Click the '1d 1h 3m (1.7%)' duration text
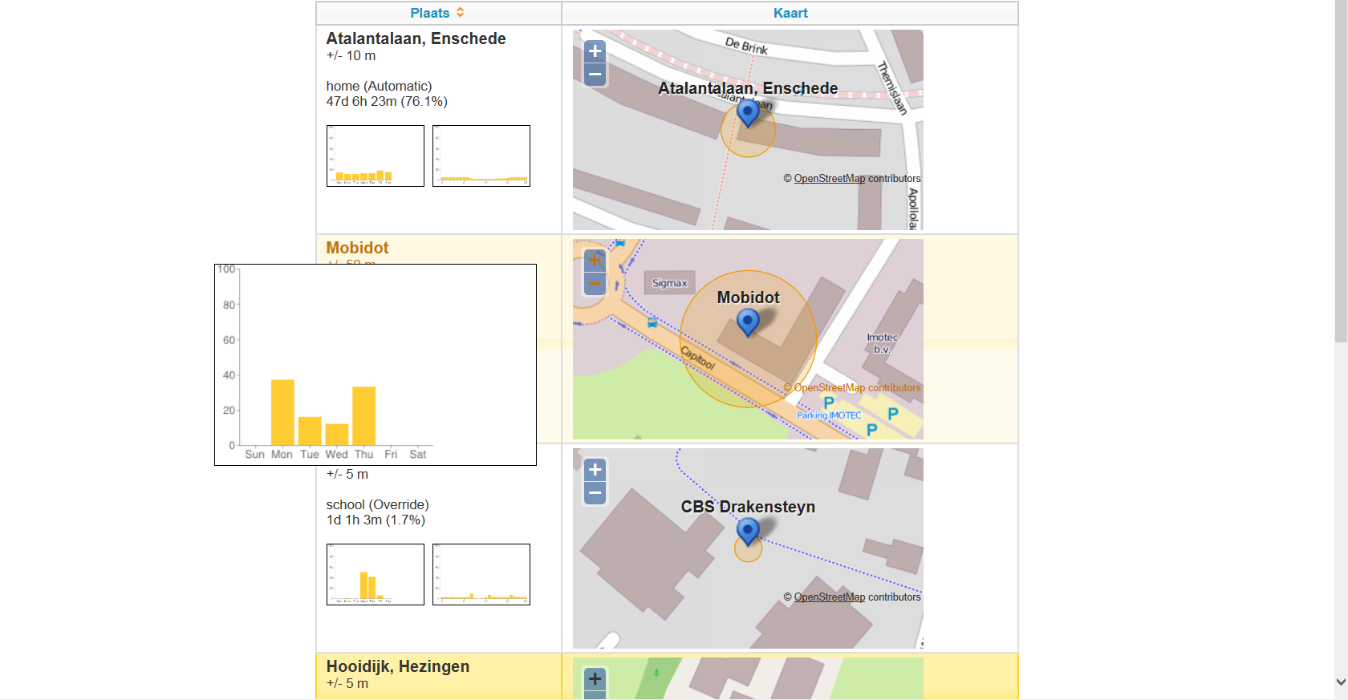 click(376, 520)
